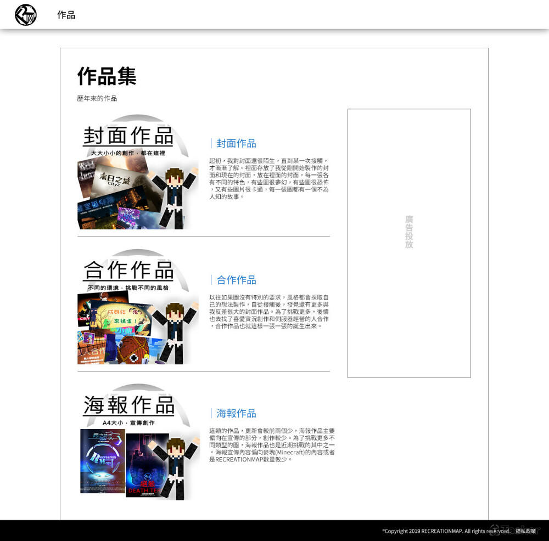Click the 廣告投放 advertisement box
549x541 pixels.
(409, 243)
